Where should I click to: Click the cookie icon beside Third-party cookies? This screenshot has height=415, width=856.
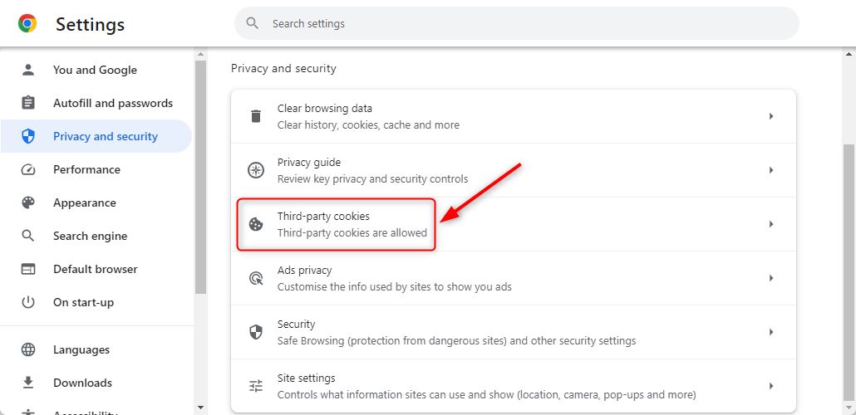[x=255, y=224]
